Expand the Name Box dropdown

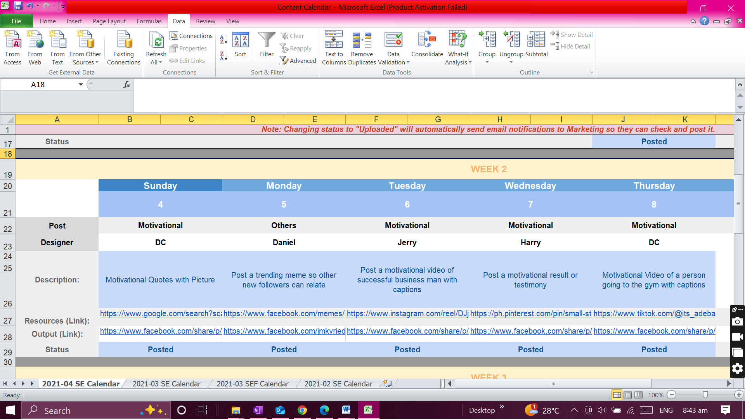tap(81, 85)
